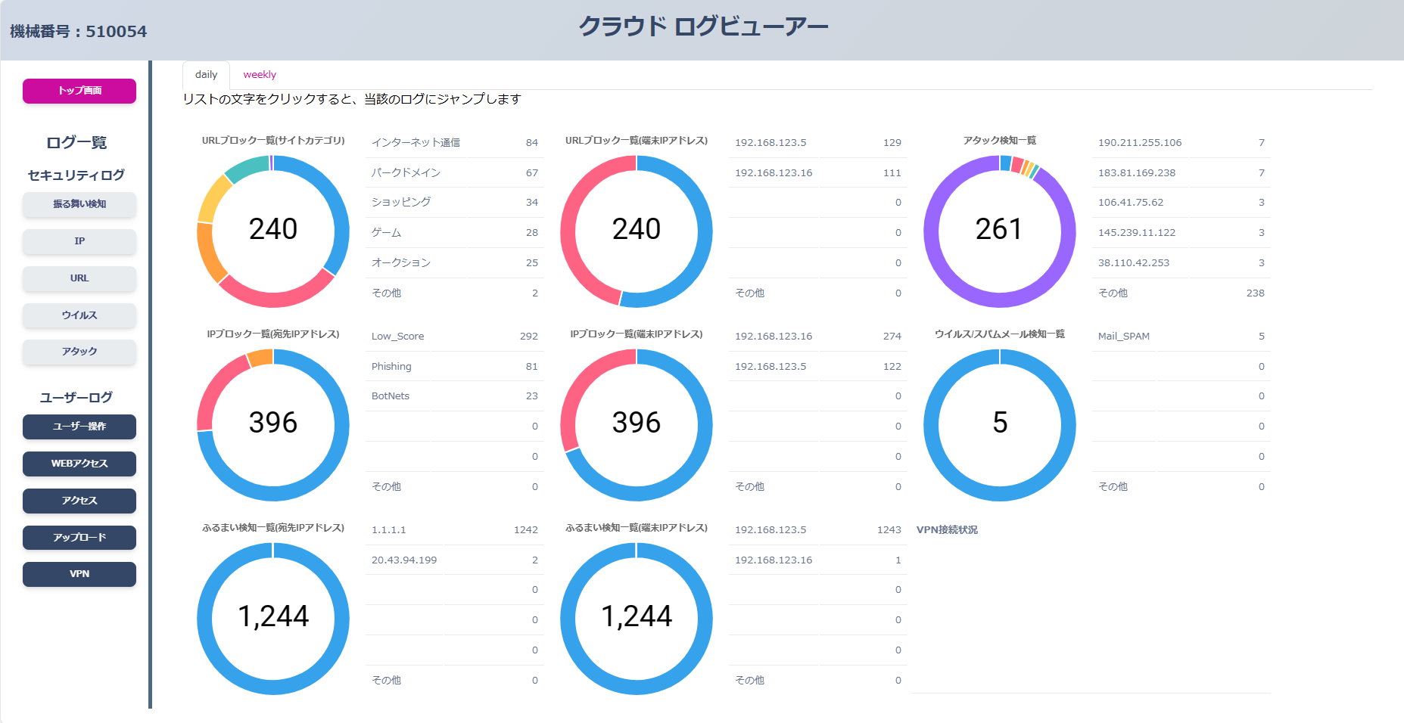The height and width of the screenshot is (723, 1404).
Task: Click the アタック検知一覧 donut chart
Action: (x=1000, y=231)
